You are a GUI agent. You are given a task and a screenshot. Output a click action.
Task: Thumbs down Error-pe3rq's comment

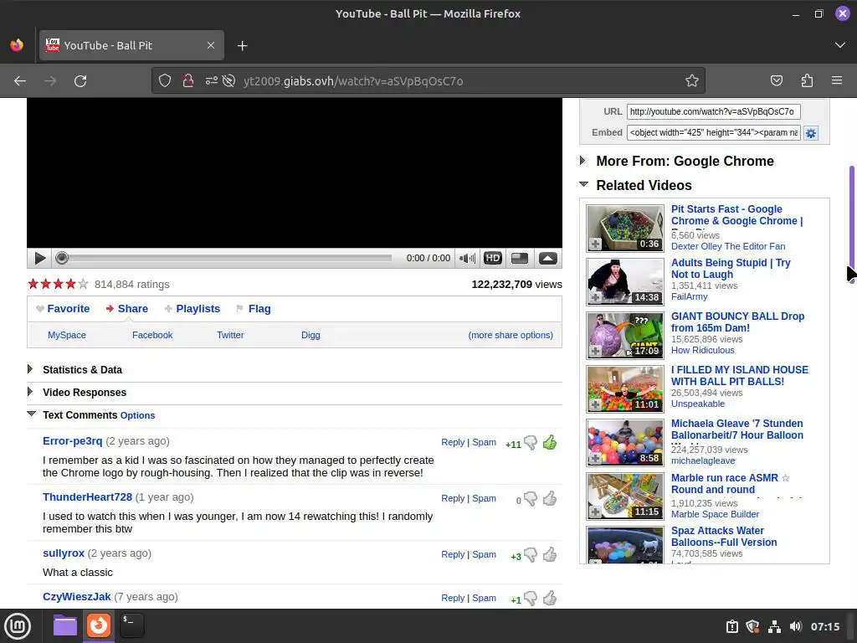[531, 443]
